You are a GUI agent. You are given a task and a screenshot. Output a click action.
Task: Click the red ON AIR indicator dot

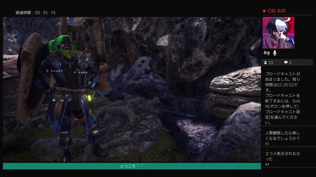click(x=264, y=11)
